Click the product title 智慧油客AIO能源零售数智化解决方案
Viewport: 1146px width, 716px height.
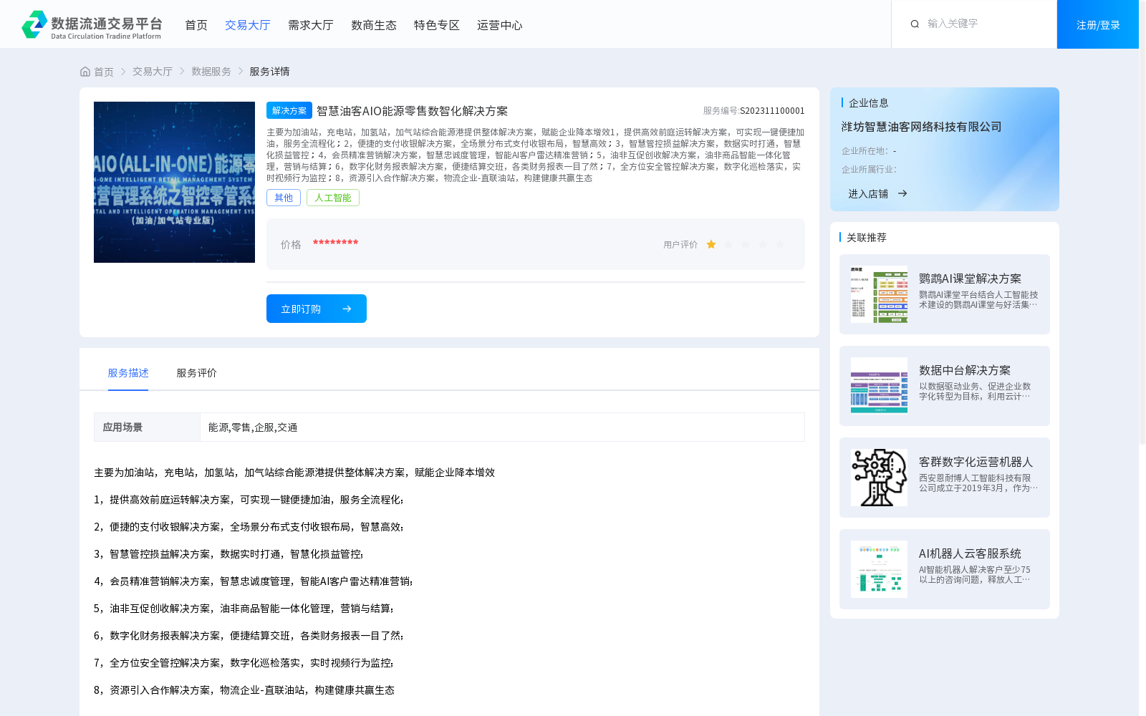[413, 111]
